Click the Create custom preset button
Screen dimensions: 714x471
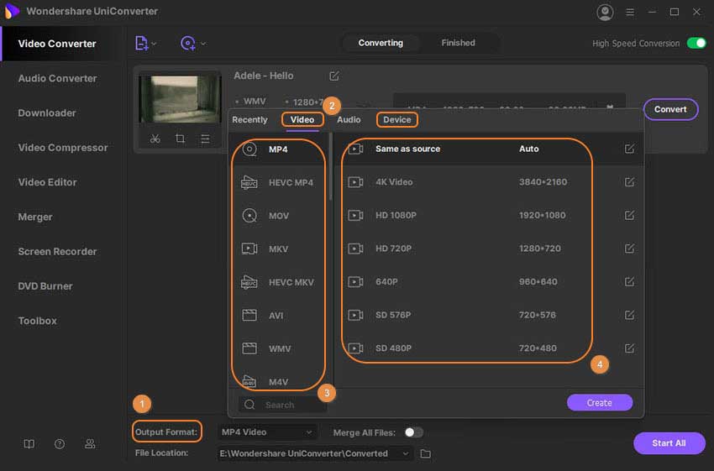(x=600, y=403)
